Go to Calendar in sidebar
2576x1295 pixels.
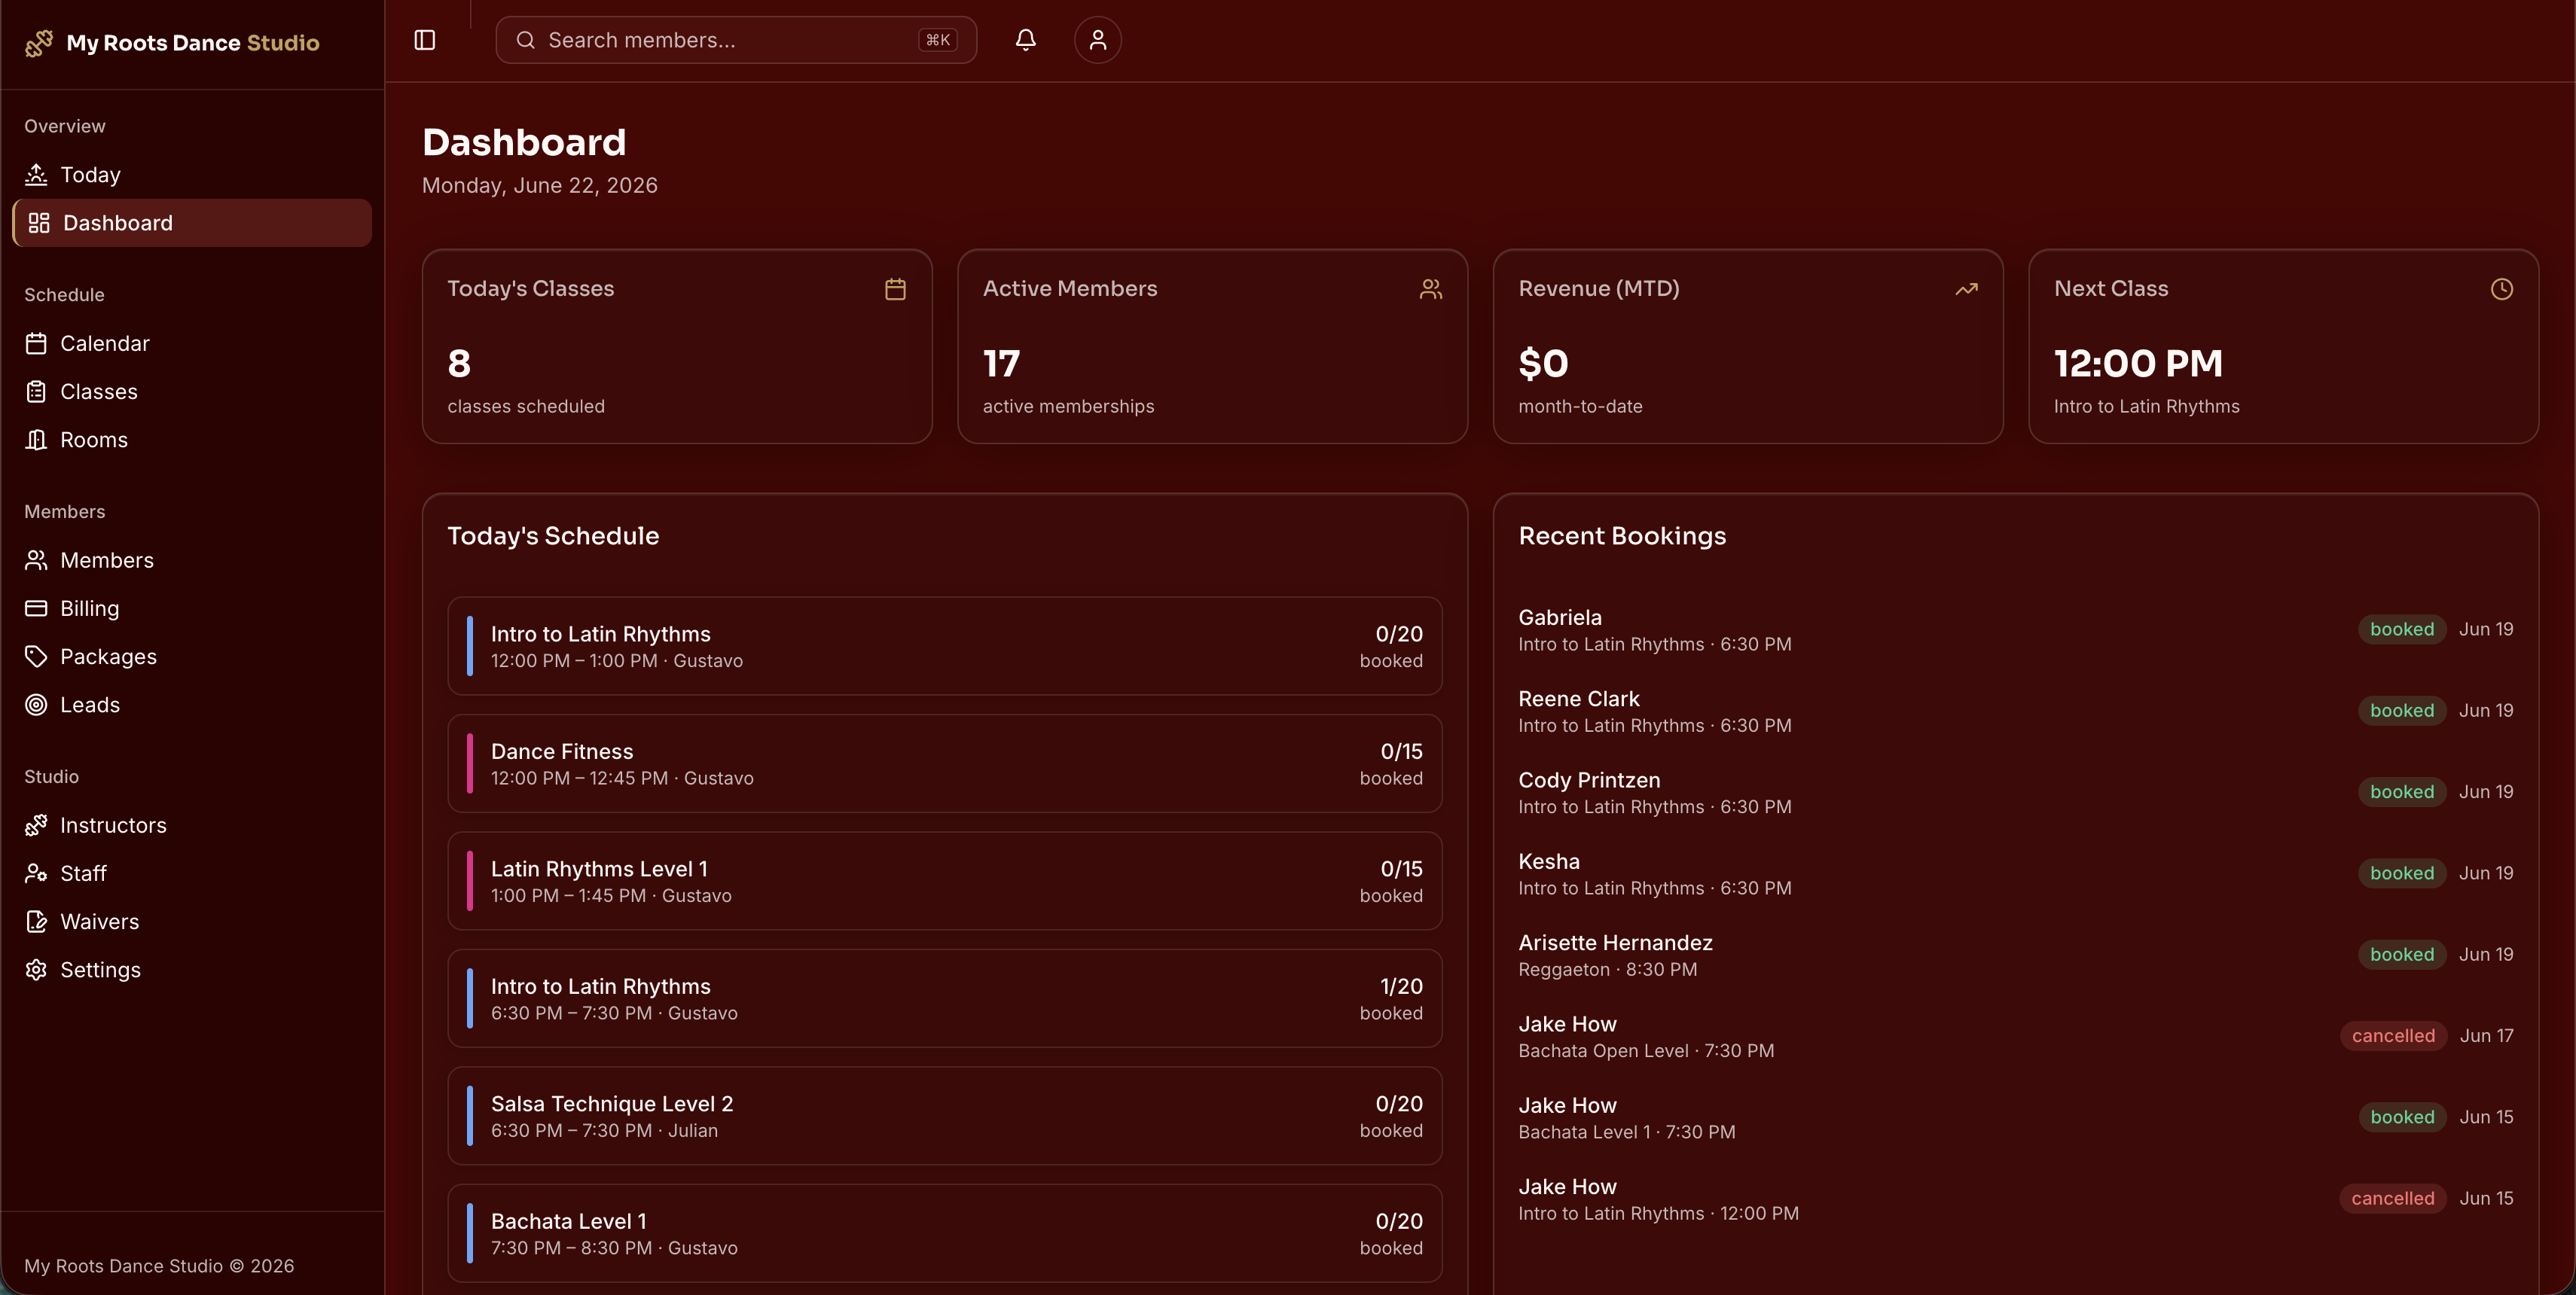tap(192, 344)
